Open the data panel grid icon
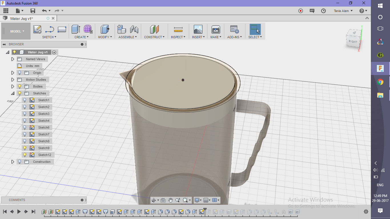The height and width of the screenshot is (219, 390). pos(6,11)
